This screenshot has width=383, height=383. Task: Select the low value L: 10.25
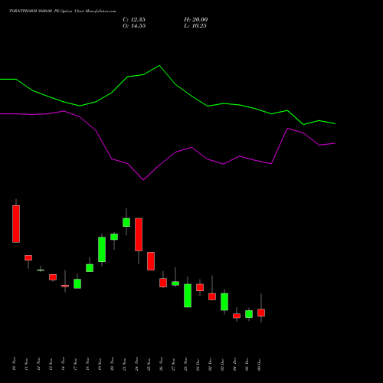(x=195, y=26)
